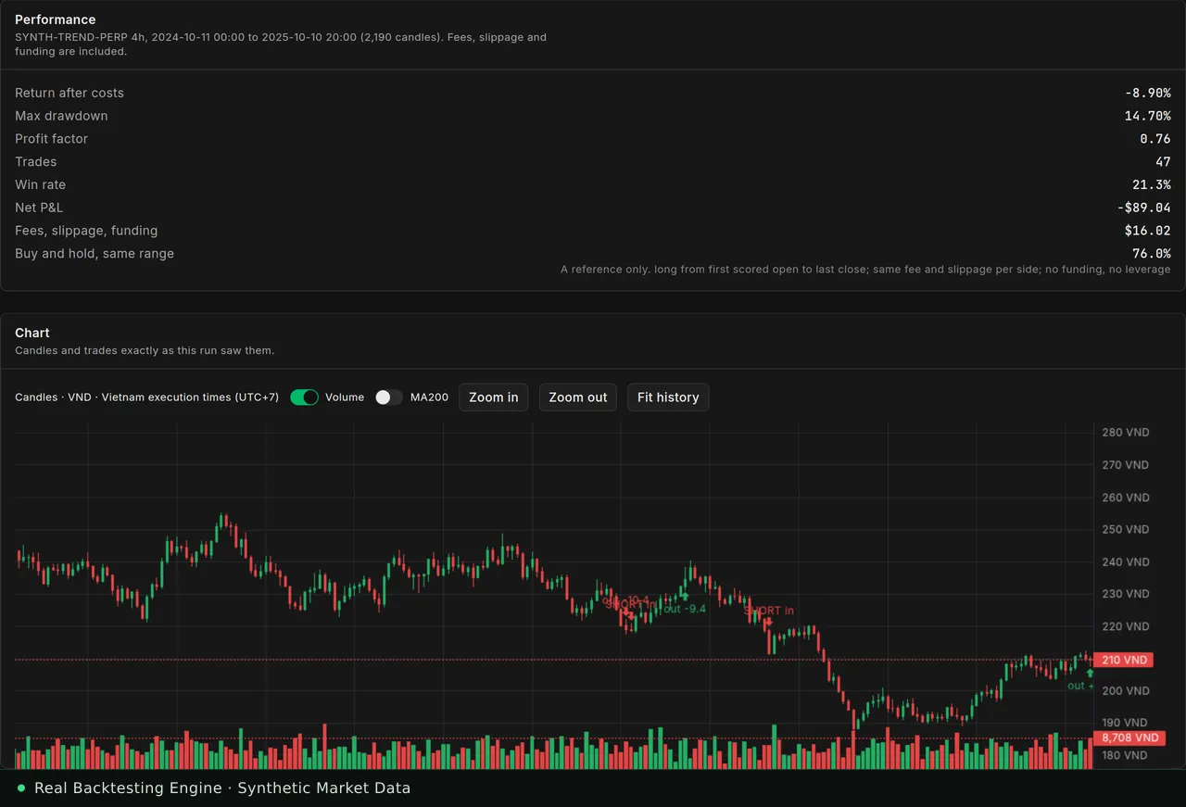Select the 0.76 profit factor value
1186x807 pixels.
point(1155,139)
